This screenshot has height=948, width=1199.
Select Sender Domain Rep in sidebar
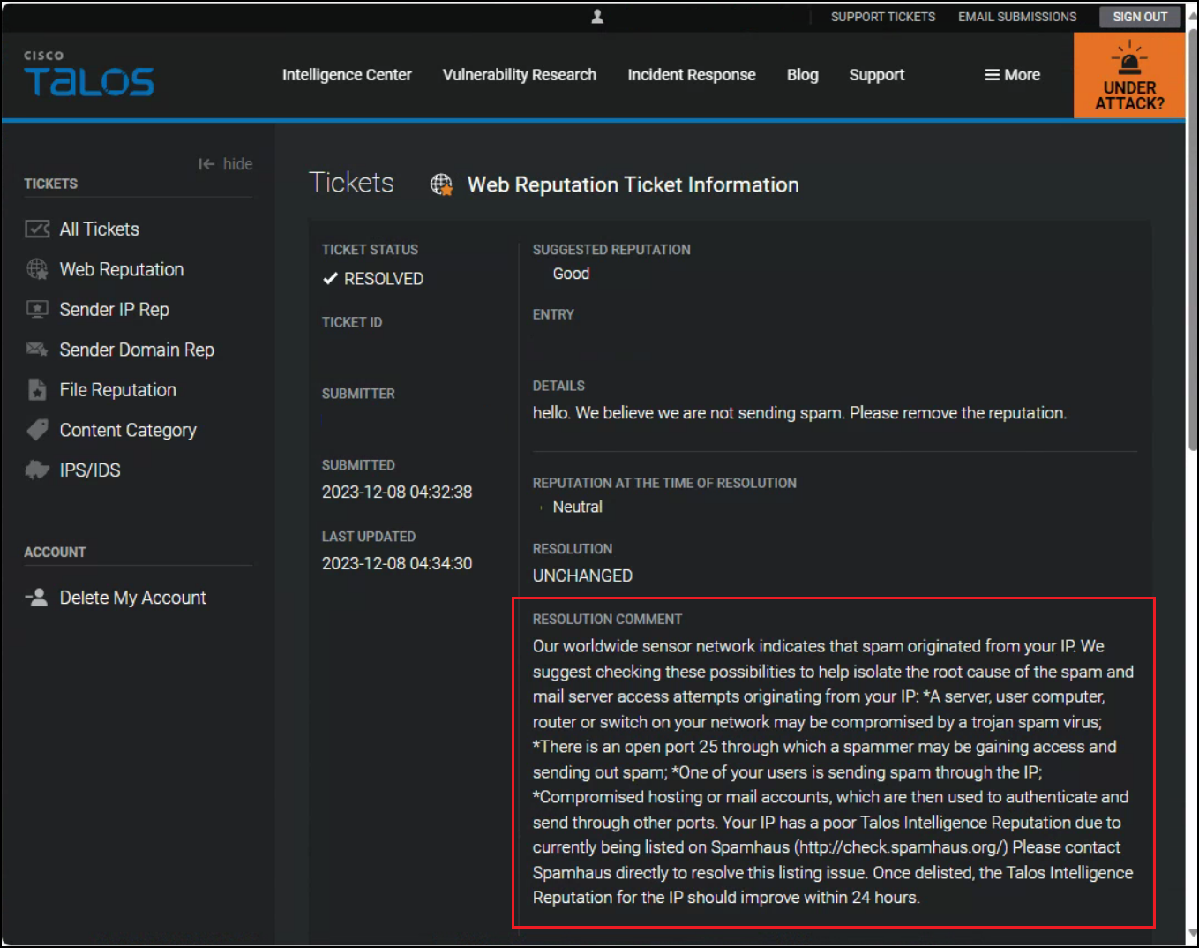(137, 350)
